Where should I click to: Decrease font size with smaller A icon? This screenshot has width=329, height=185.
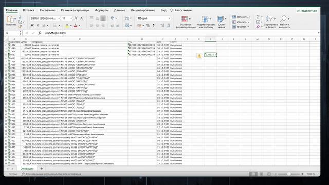(82, 18)
